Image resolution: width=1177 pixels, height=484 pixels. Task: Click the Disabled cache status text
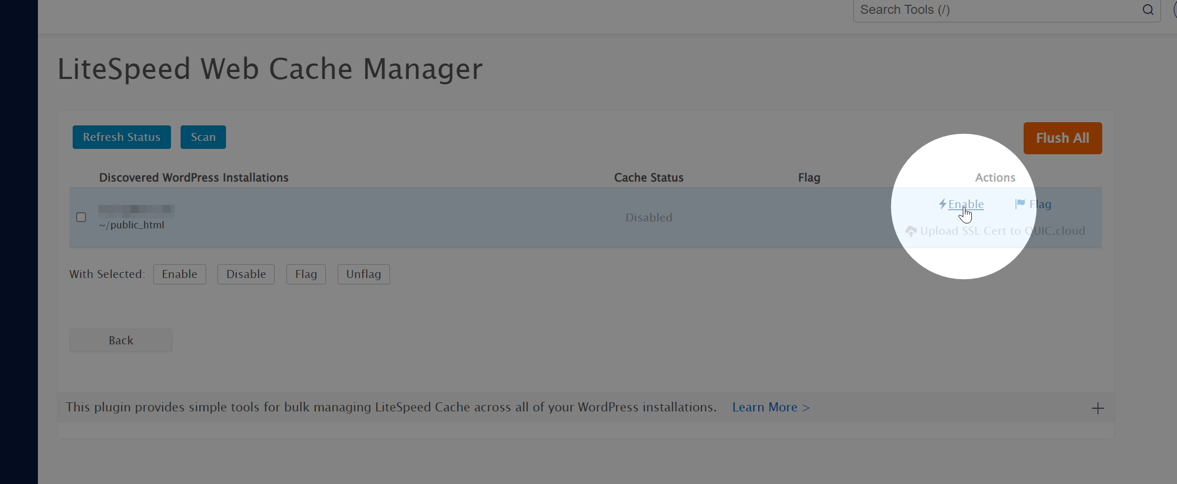[x=649, y=218]
